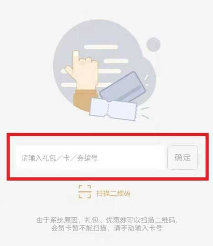The width and height of the screenshot is (213, 246).
Task: Tap the small gray circle beside the blob
Action: 153,44
